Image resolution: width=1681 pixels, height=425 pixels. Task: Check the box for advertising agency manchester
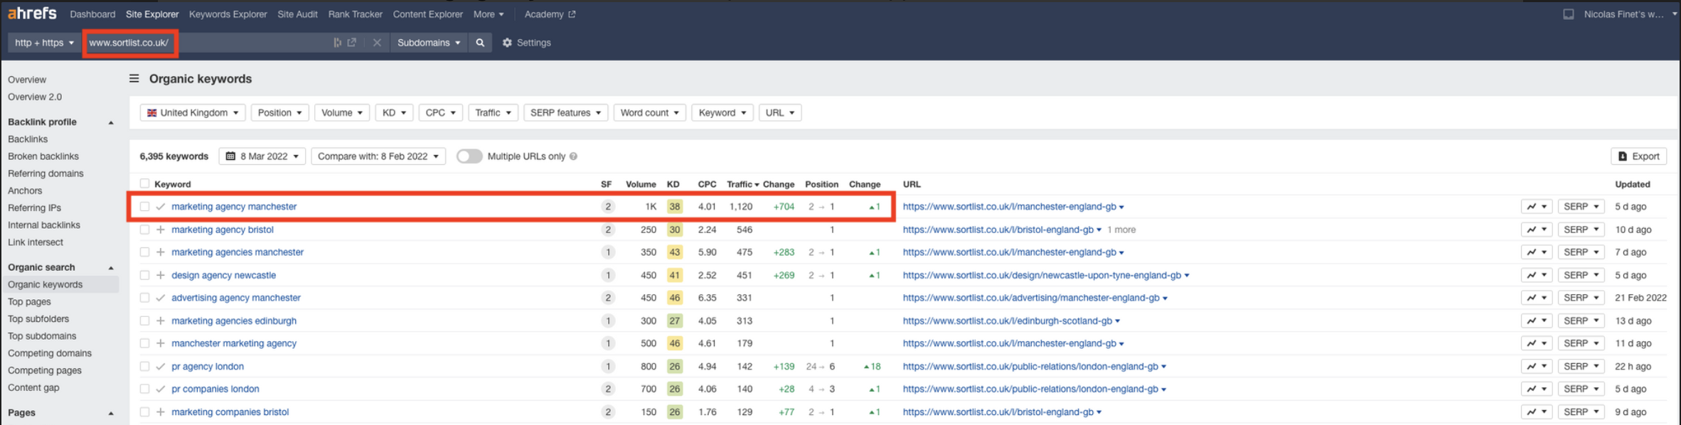coord(144,298)
